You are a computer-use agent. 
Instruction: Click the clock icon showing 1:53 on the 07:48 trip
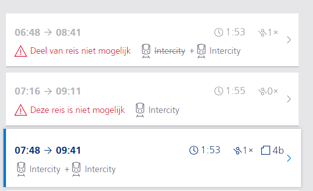193,150
